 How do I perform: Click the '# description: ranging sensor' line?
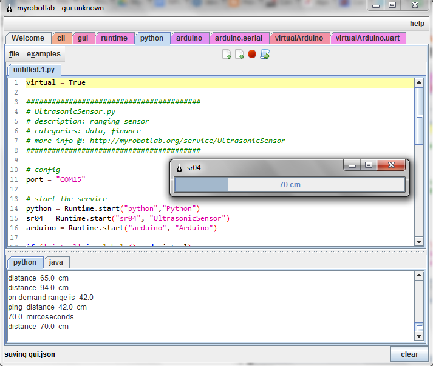[87, 121]
